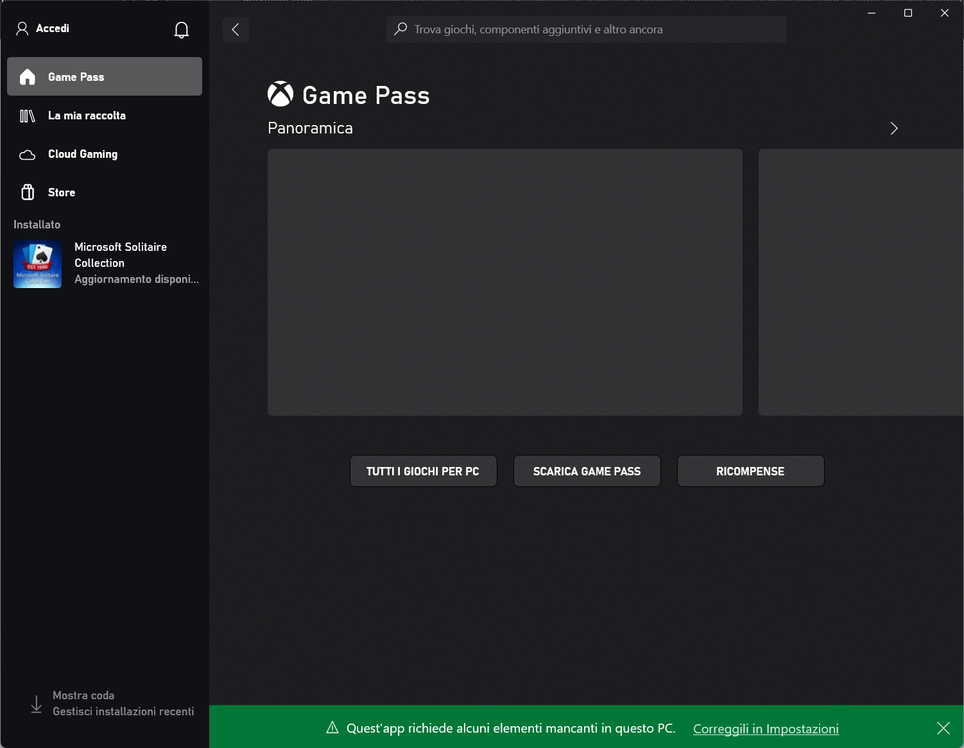Maximize the Xbox app window
This screenshot has height=748, width=964.
[908, 13]
